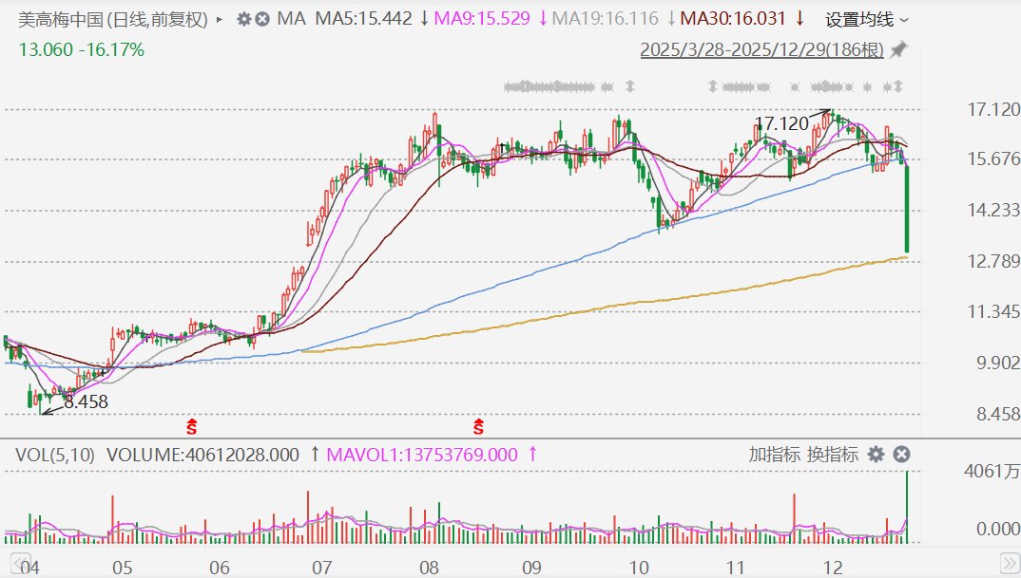Click the 换指标 button
1021x578 pixels.
tap(833, 455)
